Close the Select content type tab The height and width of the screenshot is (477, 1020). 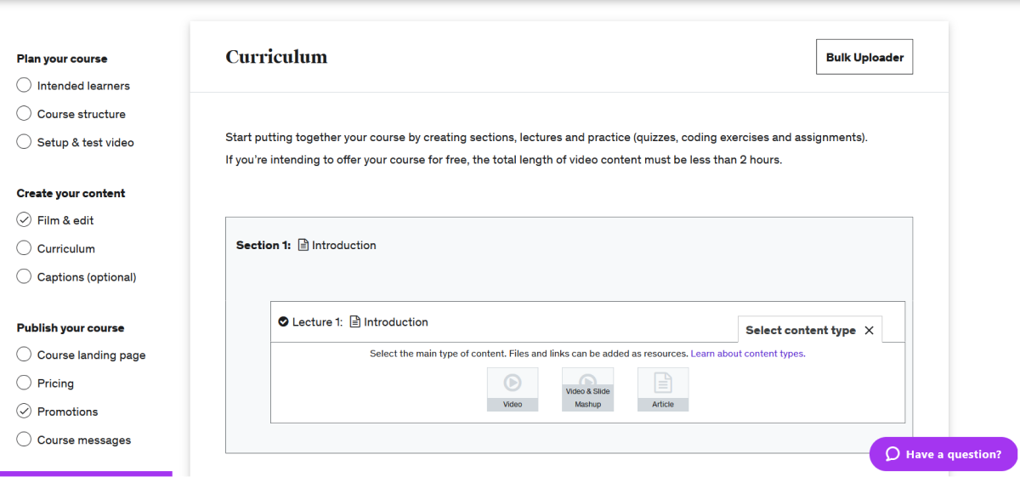coord(869,331)
